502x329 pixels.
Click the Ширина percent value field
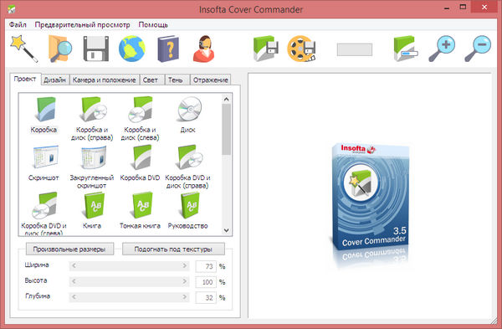tap(206, 266)
